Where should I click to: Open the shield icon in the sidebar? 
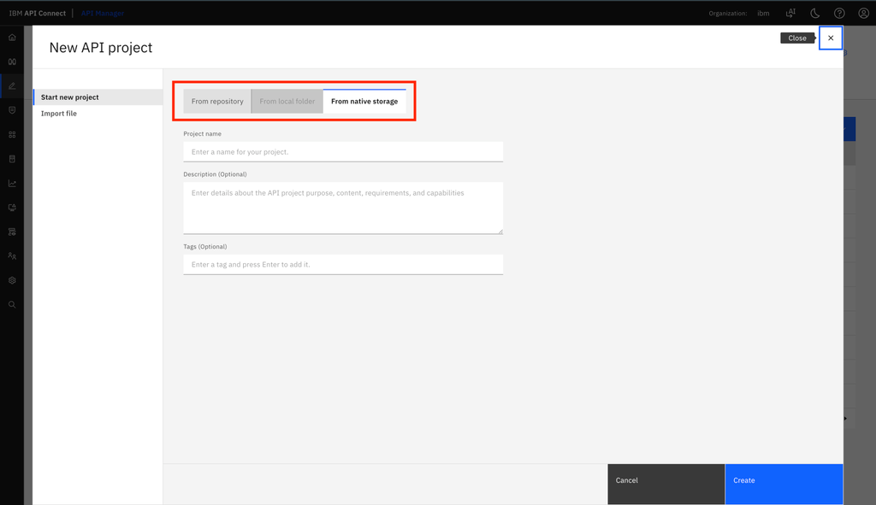coord(12,110)
